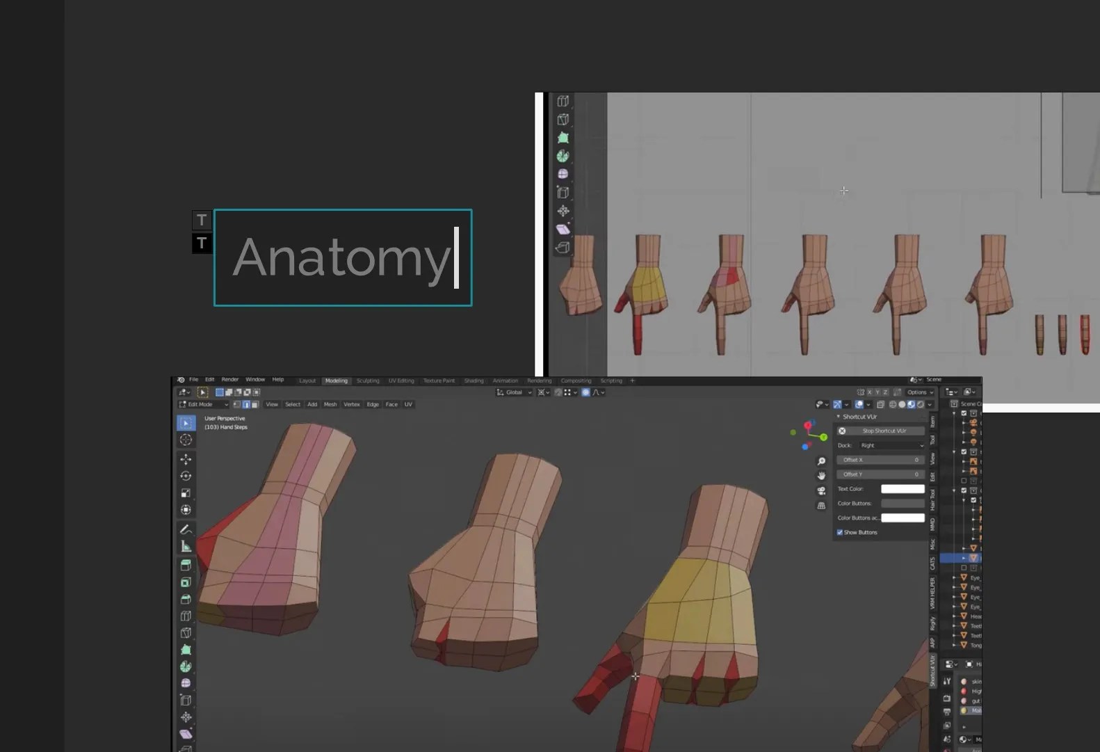Open the Dock Right dropdown
The width and height of the screenshot is (1100, 752).
[892, 445]
